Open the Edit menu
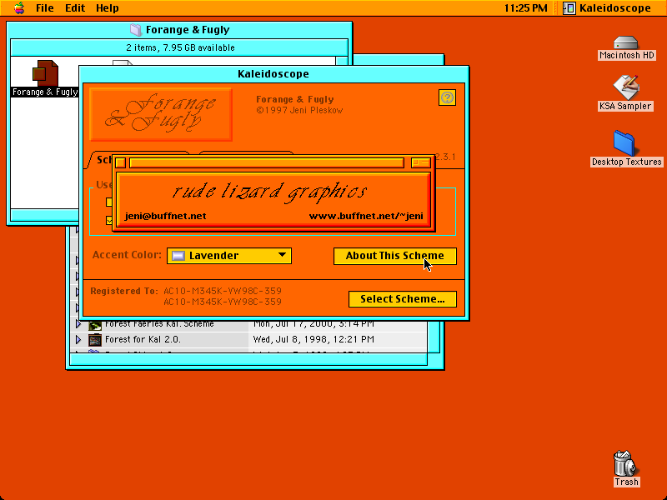The width and height of the screenshot is (667, 500). 75,8
